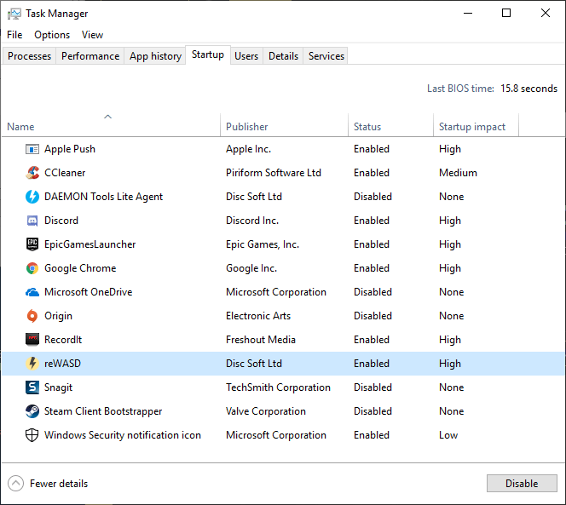
Task: Open the File menu
Action: pyautogui.click(x=14, y=35)
